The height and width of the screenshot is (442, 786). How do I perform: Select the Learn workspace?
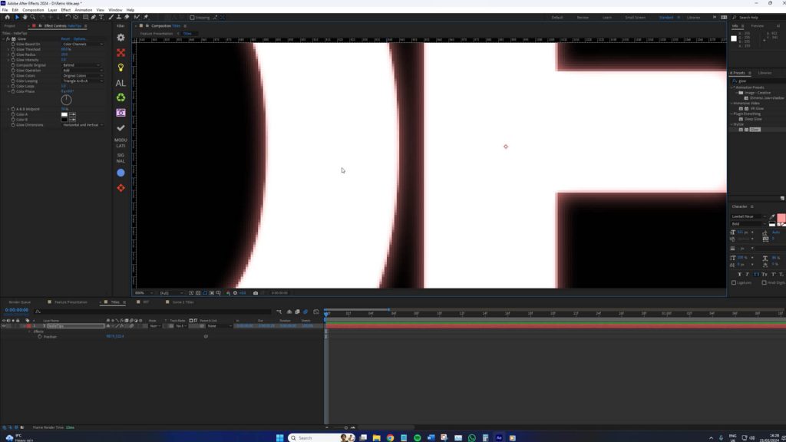point(606,18)
